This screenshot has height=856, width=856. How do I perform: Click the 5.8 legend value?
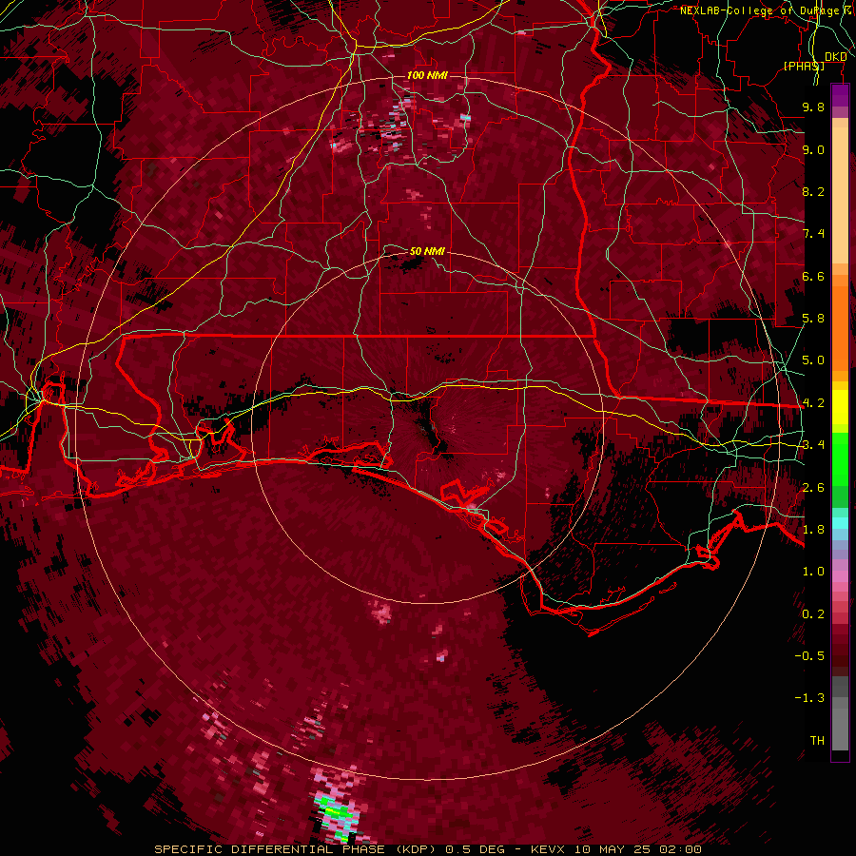tap(813, 319)
